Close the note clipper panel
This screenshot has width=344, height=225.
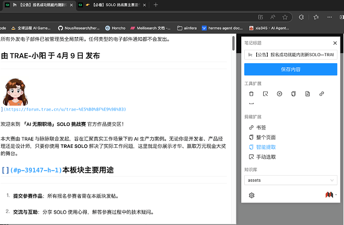(x=335, y=43)
